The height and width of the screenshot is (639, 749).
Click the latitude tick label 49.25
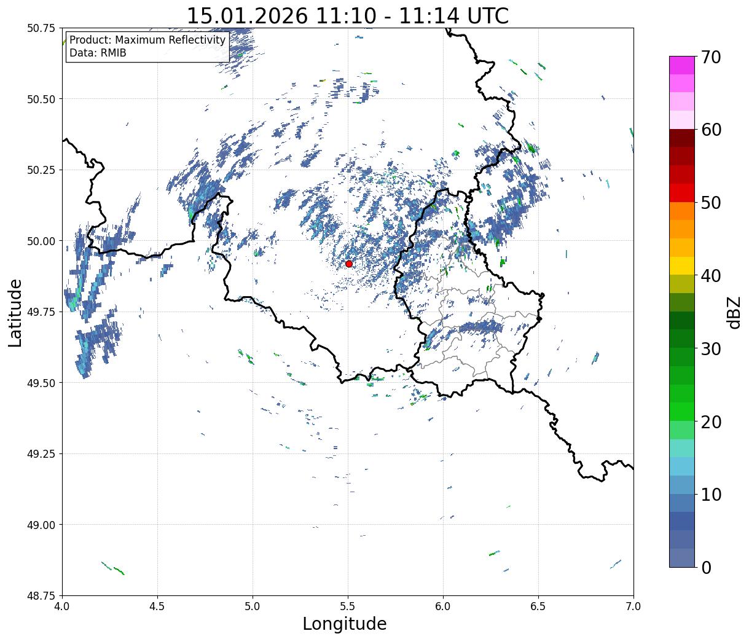coord(41,454)
